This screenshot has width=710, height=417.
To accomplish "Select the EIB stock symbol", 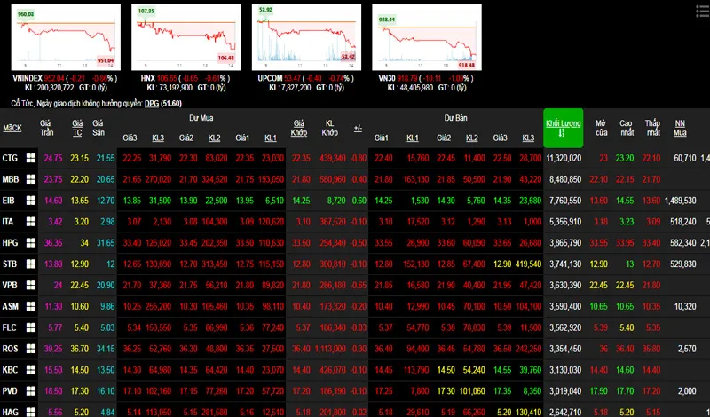I will tap(9, 201).
